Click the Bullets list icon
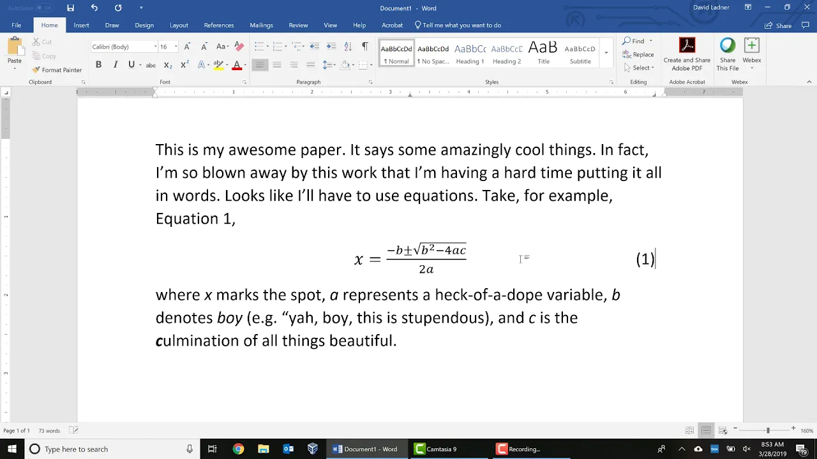The height and width of the screenshot is (459, 817). click(x=259, y=47)
